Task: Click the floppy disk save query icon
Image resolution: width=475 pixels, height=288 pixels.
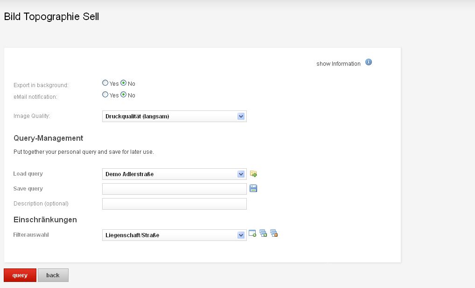Action: (253, 189)
